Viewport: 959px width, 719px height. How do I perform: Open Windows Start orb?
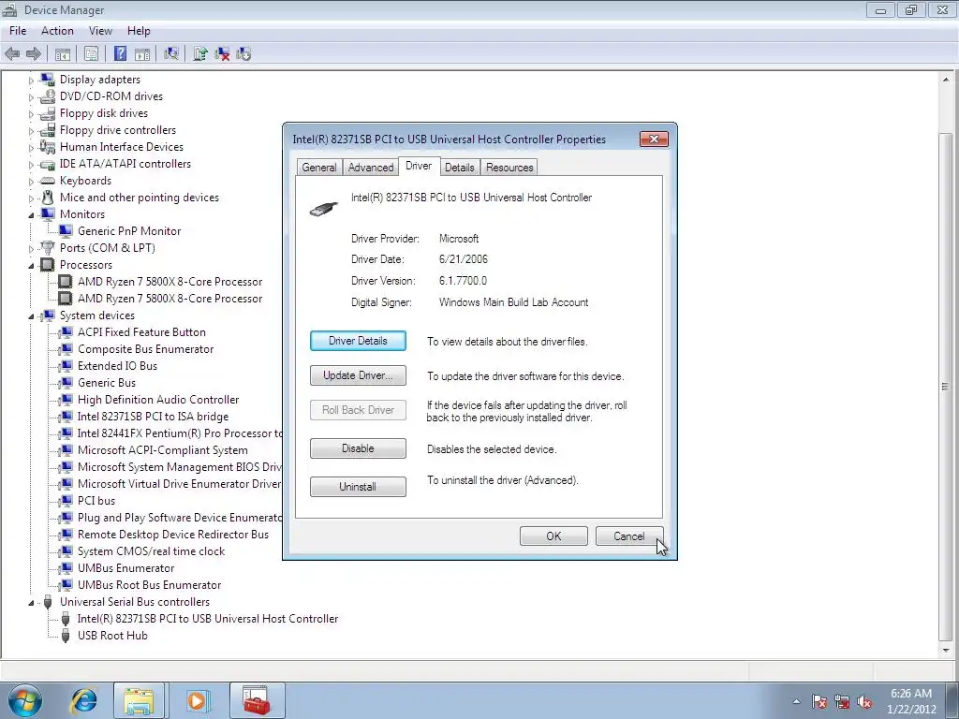pyautogui.click(x=24, y=700)
